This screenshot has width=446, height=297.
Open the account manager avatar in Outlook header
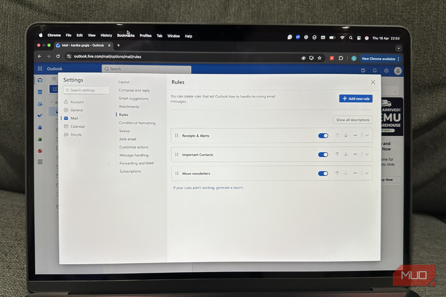[x=398, y=71]
